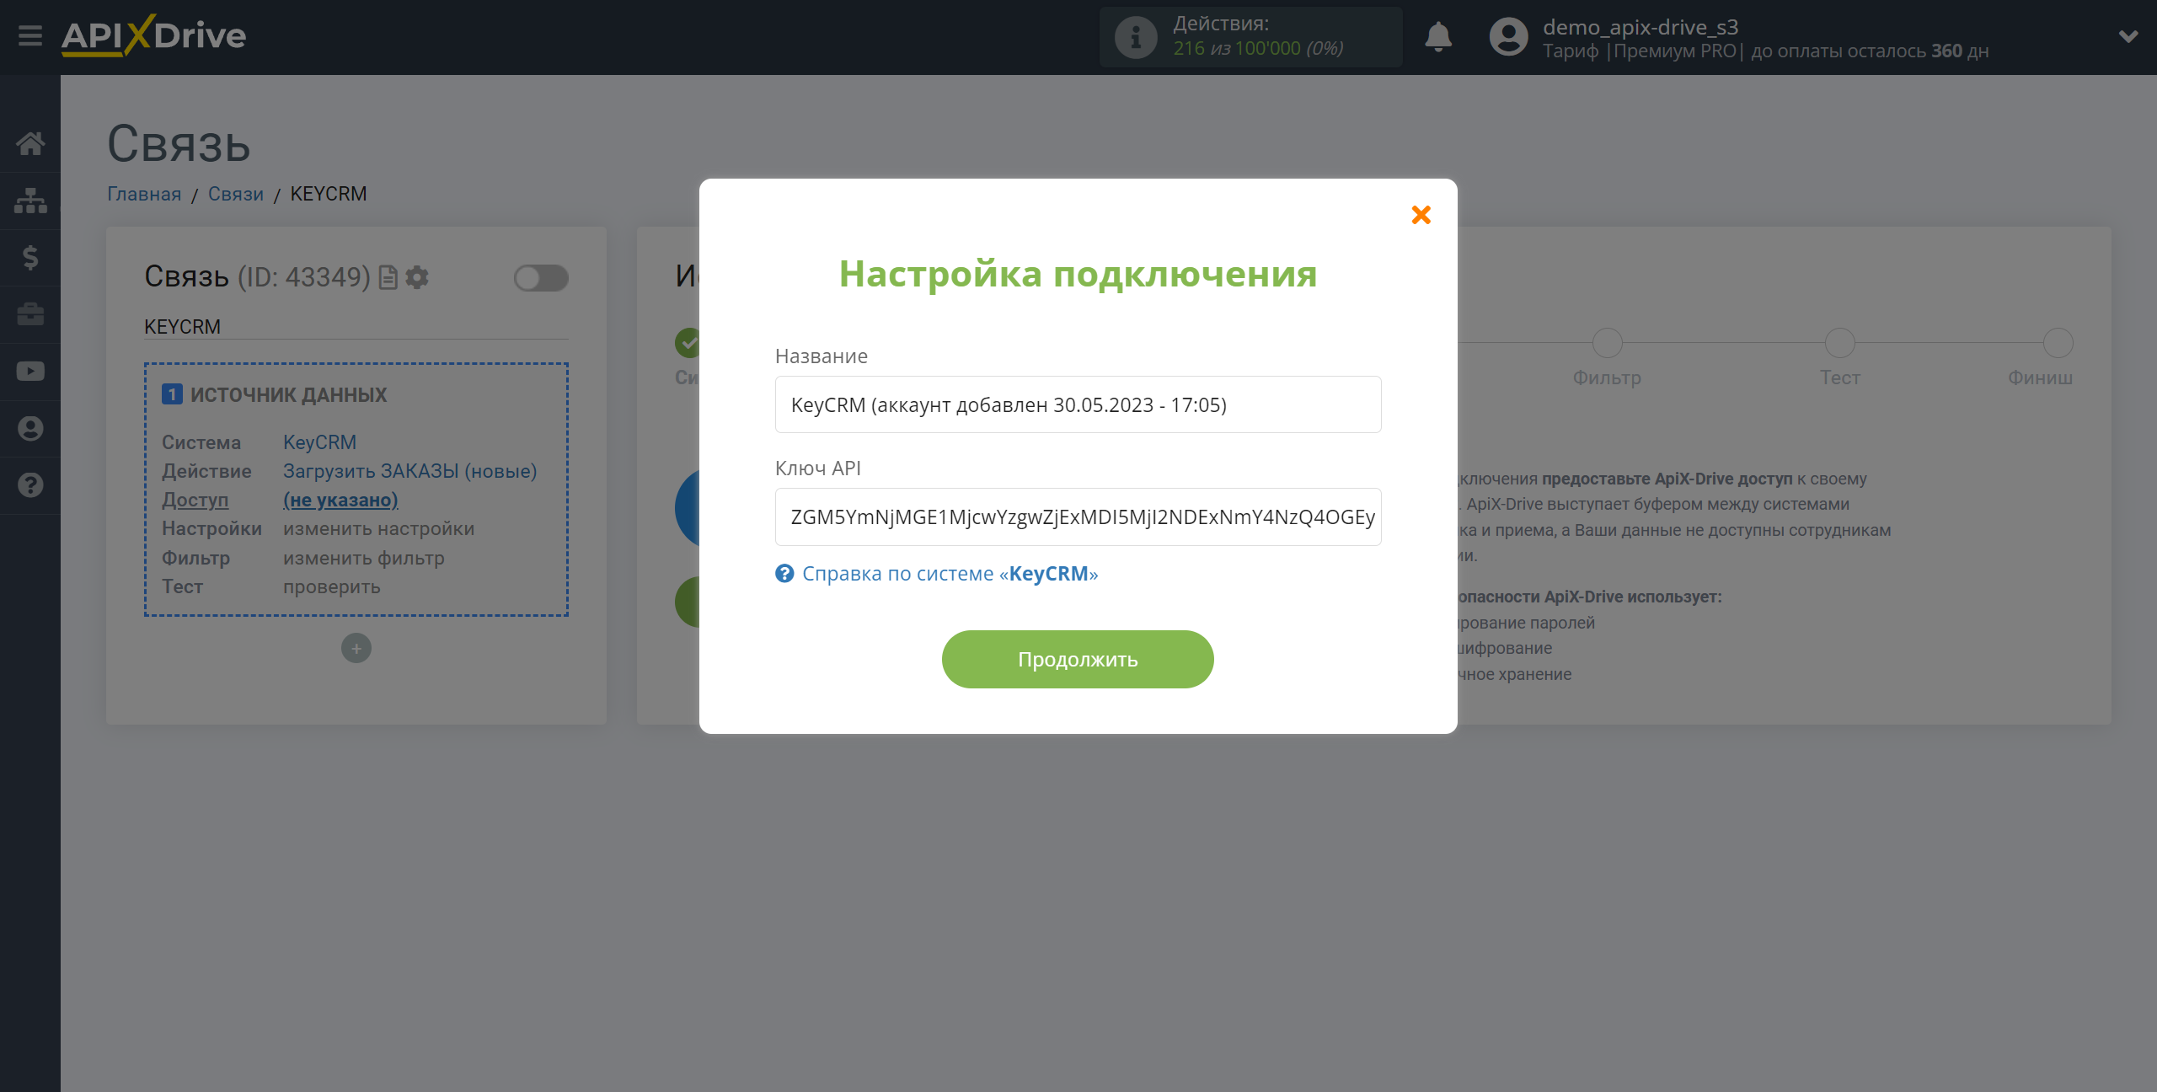Click the Название input field
Screen dimensions: 2157x1092
pos(1078,404)
